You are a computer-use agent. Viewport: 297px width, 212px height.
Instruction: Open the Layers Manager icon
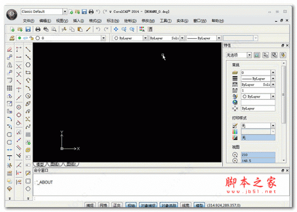[x=12, y=38]
